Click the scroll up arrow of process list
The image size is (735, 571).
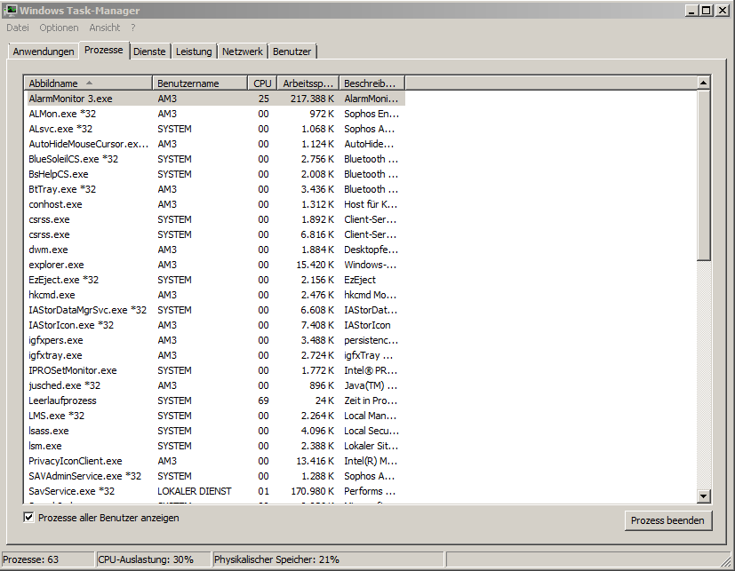tap(704, 83)
